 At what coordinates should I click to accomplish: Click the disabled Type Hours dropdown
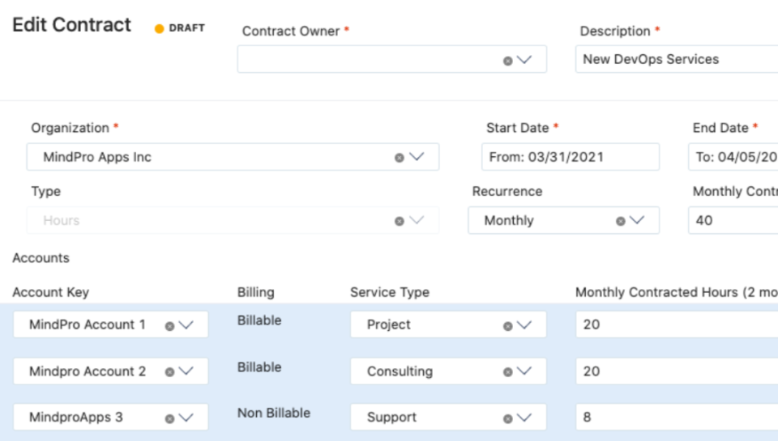pos(233,220)
